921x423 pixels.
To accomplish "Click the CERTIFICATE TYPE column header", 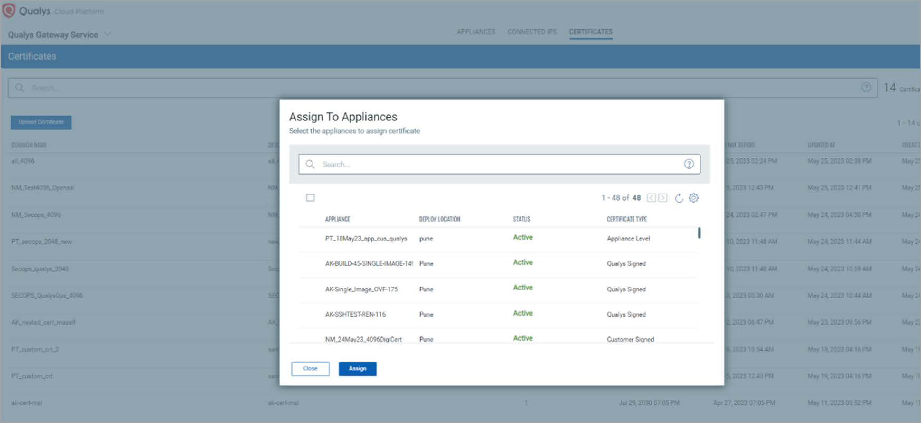I will [x=626, y=219].
